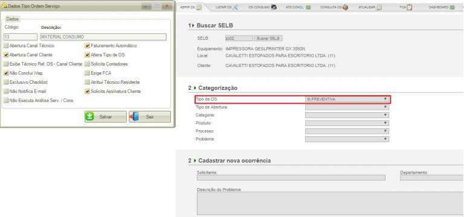Click the ATD CONCL. icon
This screenshot has height=217, width=464.
(308, 7)
